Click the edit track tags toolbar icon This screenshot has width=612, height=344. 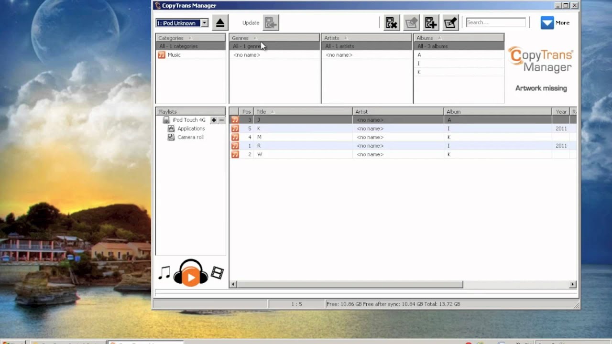(450, 22)
